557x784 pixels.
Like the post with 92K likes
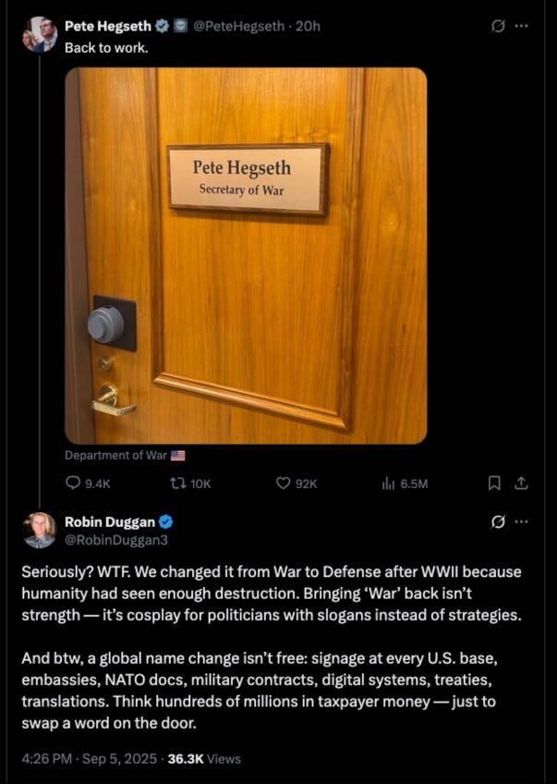tap(297, 484)
